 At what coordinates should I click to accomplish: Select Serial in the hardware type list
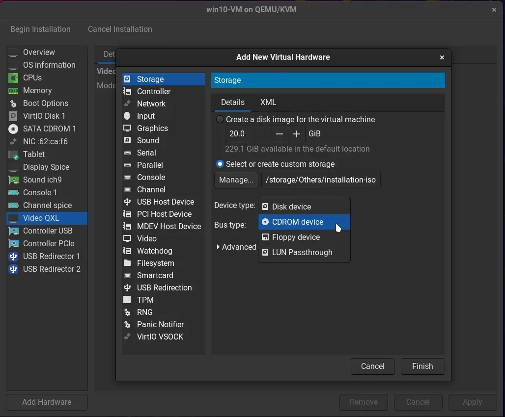tap(164, 153)
